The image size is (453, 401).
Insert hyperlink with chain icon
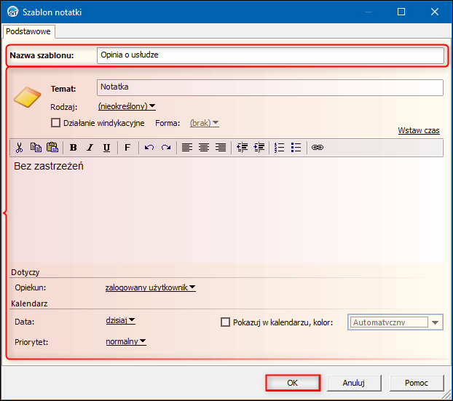(318, 148)
